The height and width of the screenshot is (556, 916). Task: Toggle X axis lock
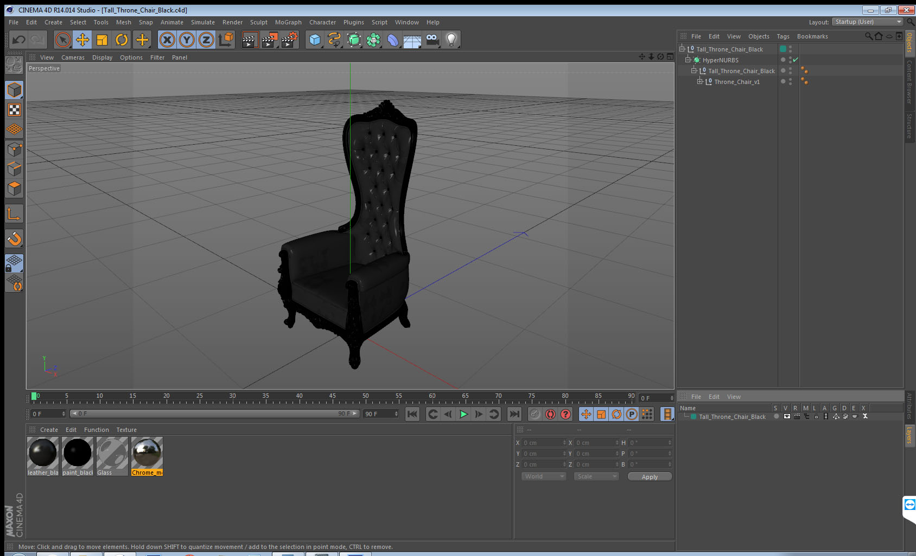click(167, 40)
